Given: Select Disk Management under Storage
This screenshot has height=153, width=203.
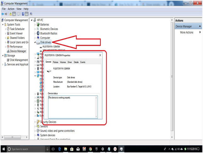Looking at the screenshot, I should (19, 60).
